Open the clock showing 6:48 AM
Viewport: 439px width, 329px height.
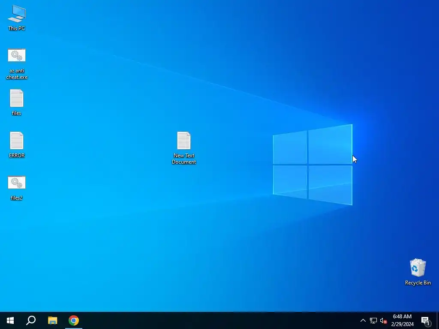402,320
